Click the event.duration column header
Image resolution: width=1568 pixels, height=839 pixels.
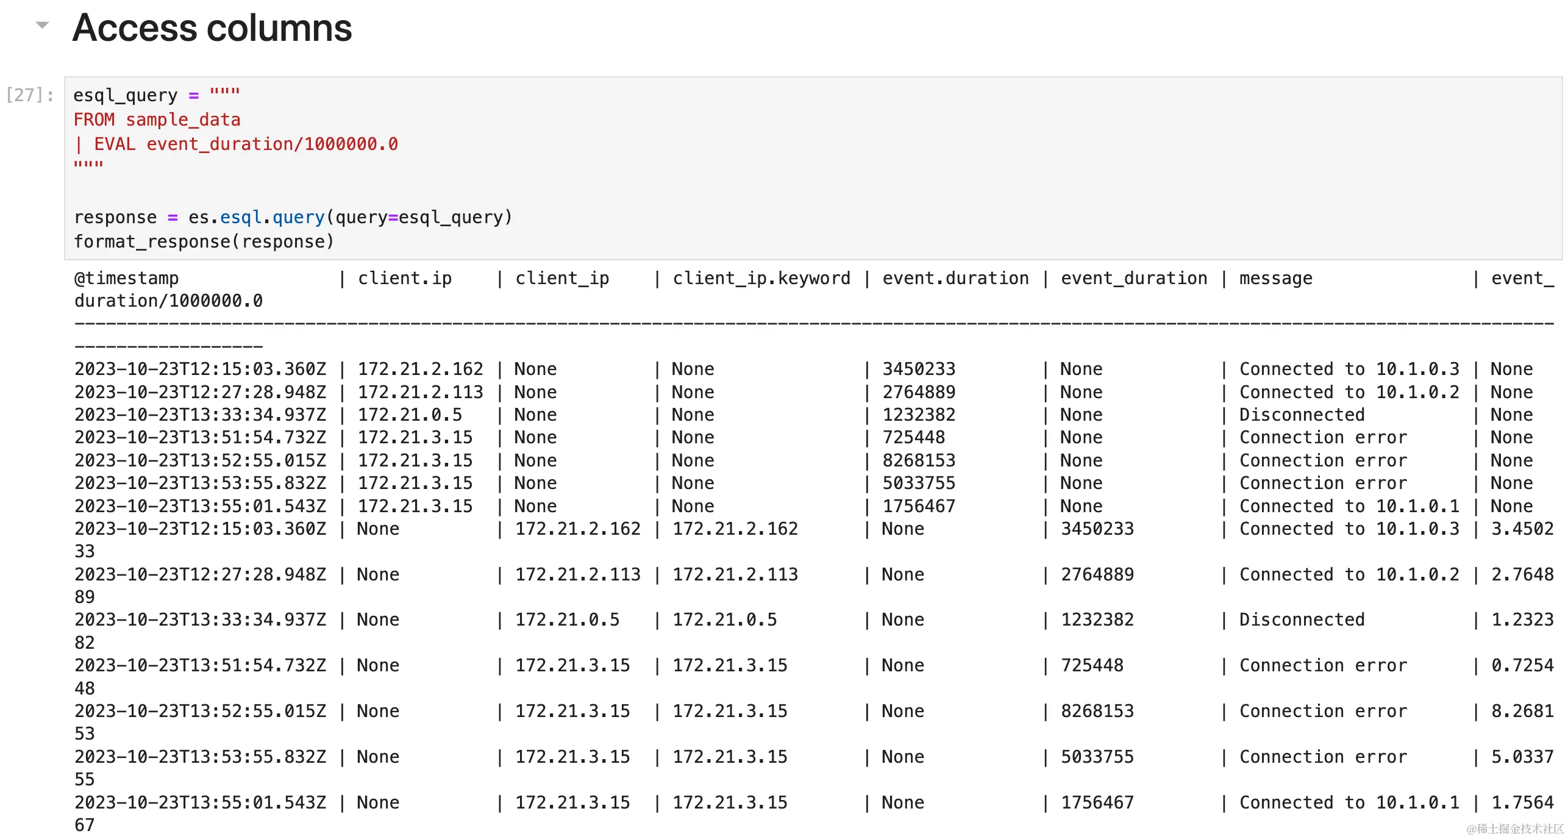click(x=955, y=278)
